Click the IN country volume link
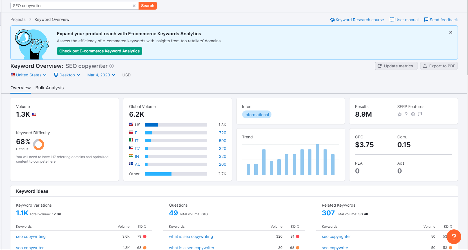This screenshot has width=468, height=250. coord(137,156)
